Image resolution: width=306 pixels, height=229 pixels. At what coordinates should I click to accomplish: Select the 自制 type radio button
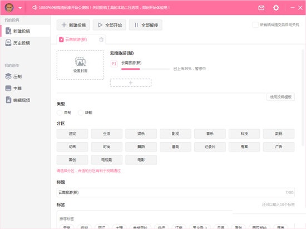point(60,113)
